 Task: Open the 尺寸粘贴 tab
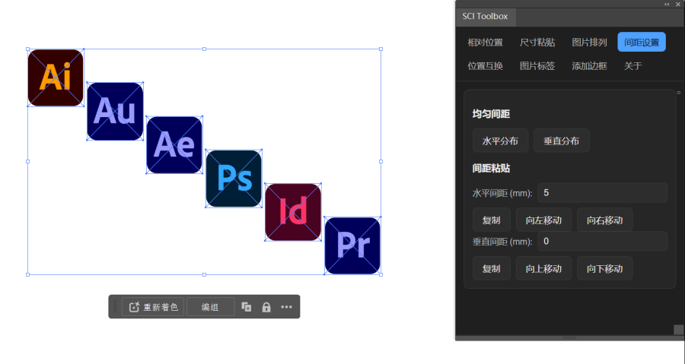pos(537,43)
